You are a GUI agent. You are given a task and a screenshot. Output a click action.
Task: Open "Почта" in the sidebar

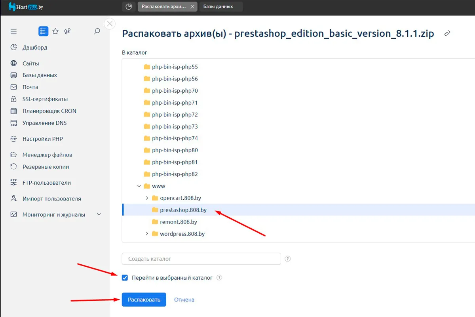[30, 87]
